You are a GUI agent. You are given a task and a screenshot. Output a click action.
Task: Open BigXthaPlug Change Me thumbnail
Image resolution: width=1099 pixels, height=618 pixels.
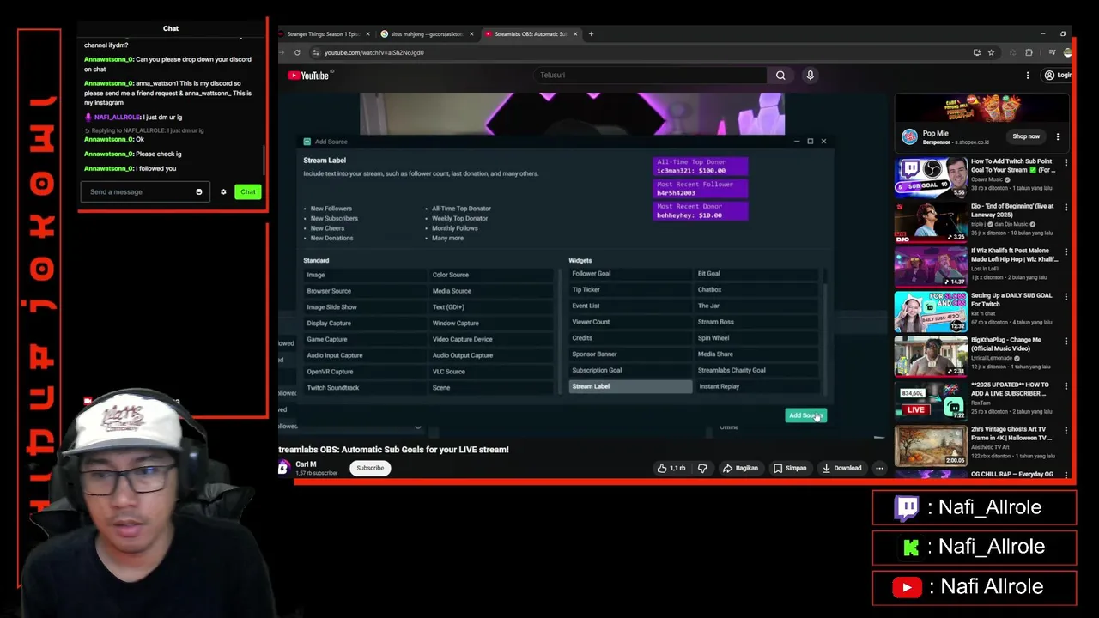931,356
